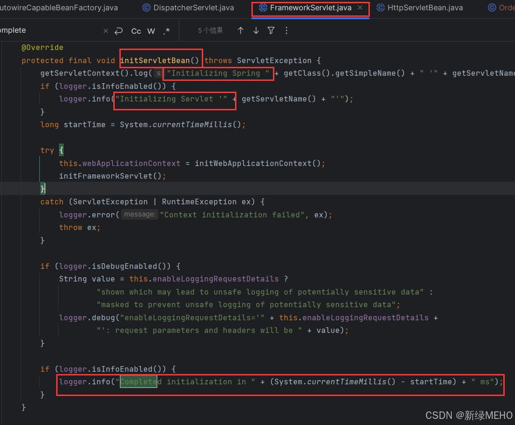The width and height of the screenshot is (515, 425).
Task: Go to next search occurrence
Action: [256, 30]
